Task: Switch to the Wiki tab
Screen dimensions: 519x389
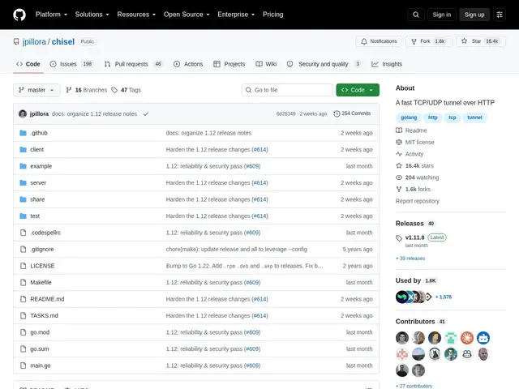Action: (x=266, y=64)
